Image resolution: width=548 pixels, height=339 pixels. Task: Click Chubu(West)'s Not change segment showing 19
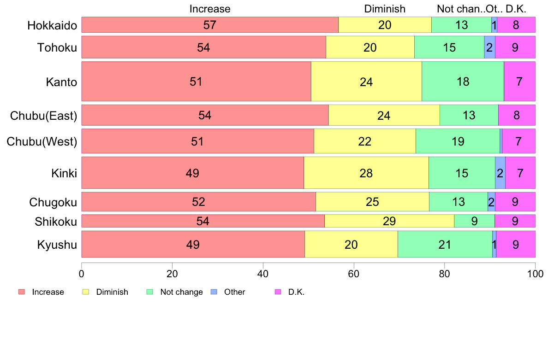458,141
